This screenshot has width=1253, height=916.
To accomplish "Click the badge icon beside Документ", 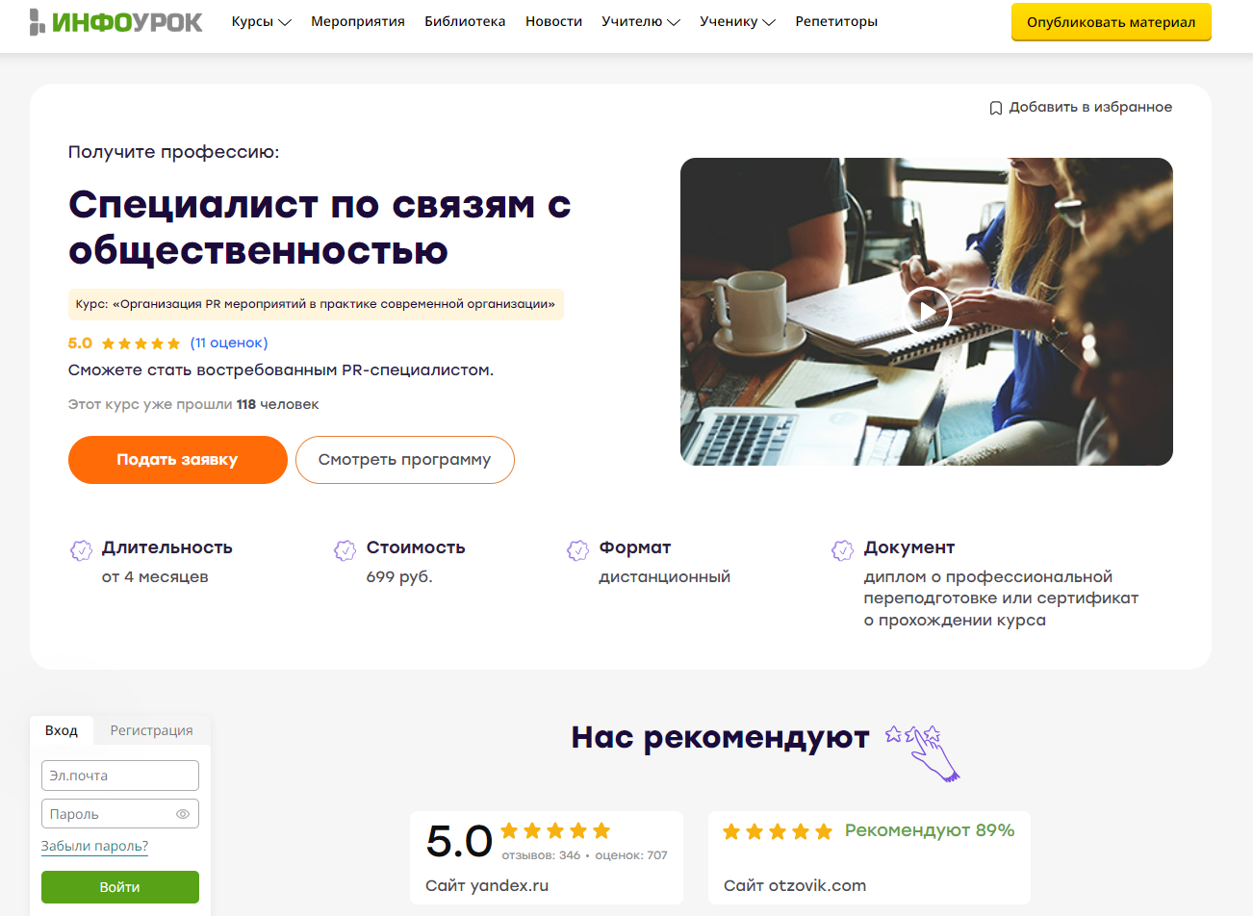I will [842, 550].
